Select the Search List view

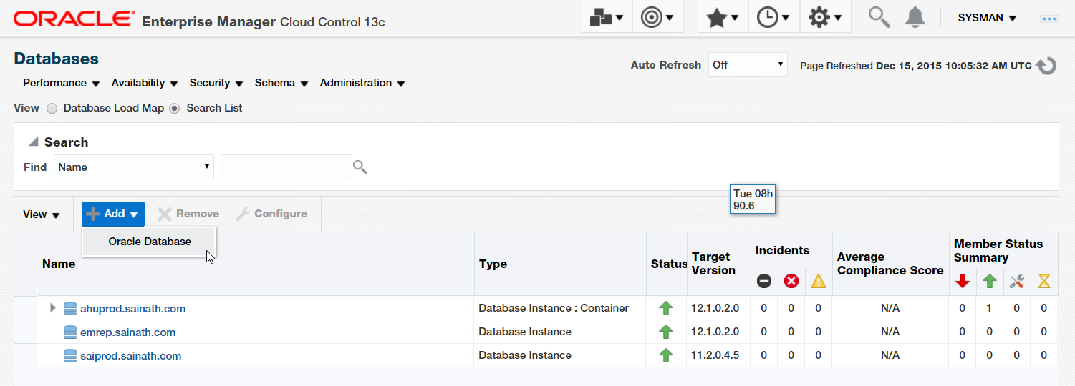tap(173, 109)
